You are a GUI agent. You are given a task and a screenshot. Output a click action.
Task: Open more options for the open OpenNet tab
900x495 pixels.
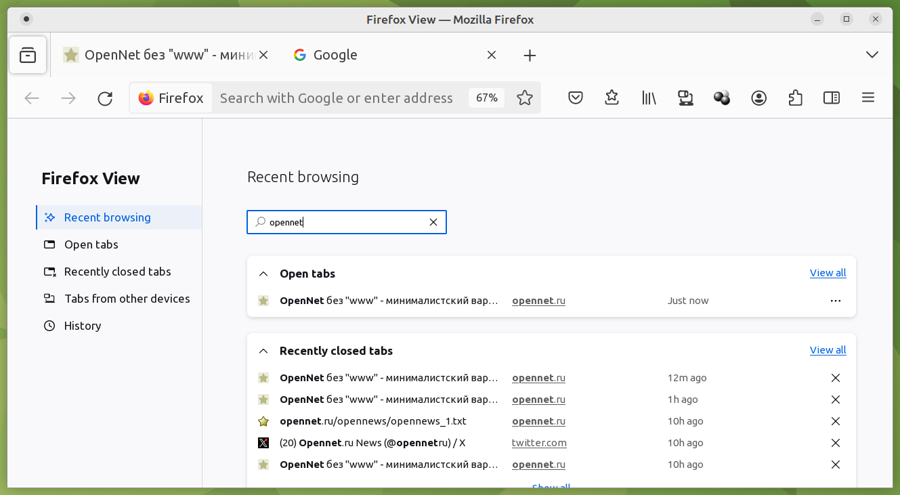pyautogui.click(x=835, y=301)
